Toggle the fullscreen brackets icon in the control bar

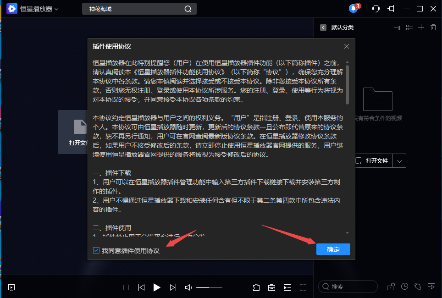pos(303,287)
